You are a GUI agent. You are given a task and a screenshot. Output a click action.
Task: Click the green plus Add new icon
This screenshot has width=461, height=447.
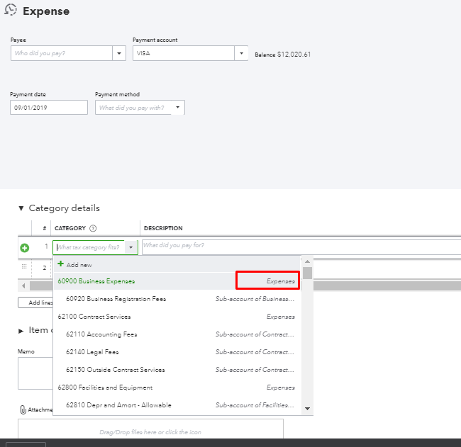click(x=61, y=264)
